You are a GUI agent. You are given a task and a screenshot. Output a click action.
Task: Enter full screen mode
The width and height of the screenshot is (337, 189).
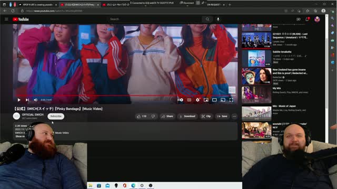[231, 100]
